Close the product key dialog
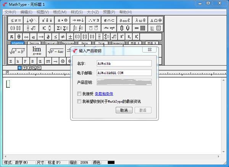The width and height of the screenshot is (229, 167). tap(150, 49)
